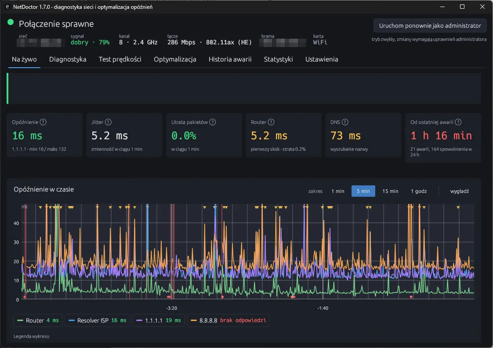The width and height of the screenshot is (493, 348).
Task: Click the NetDoctor app icon in title bar
Action: coord(7,7)
